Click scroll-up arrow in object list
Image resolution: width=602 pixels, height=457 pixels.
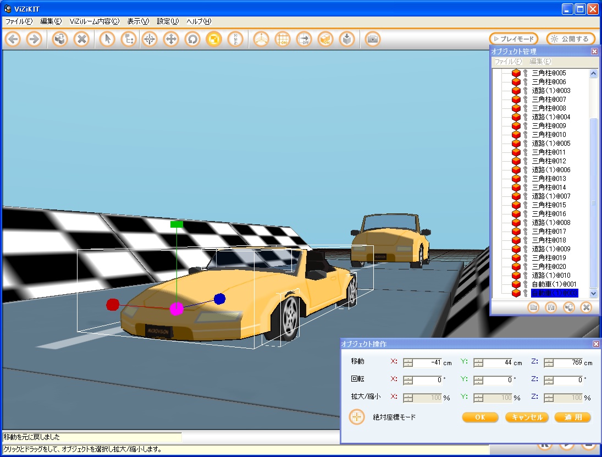[x=593, y=73]
